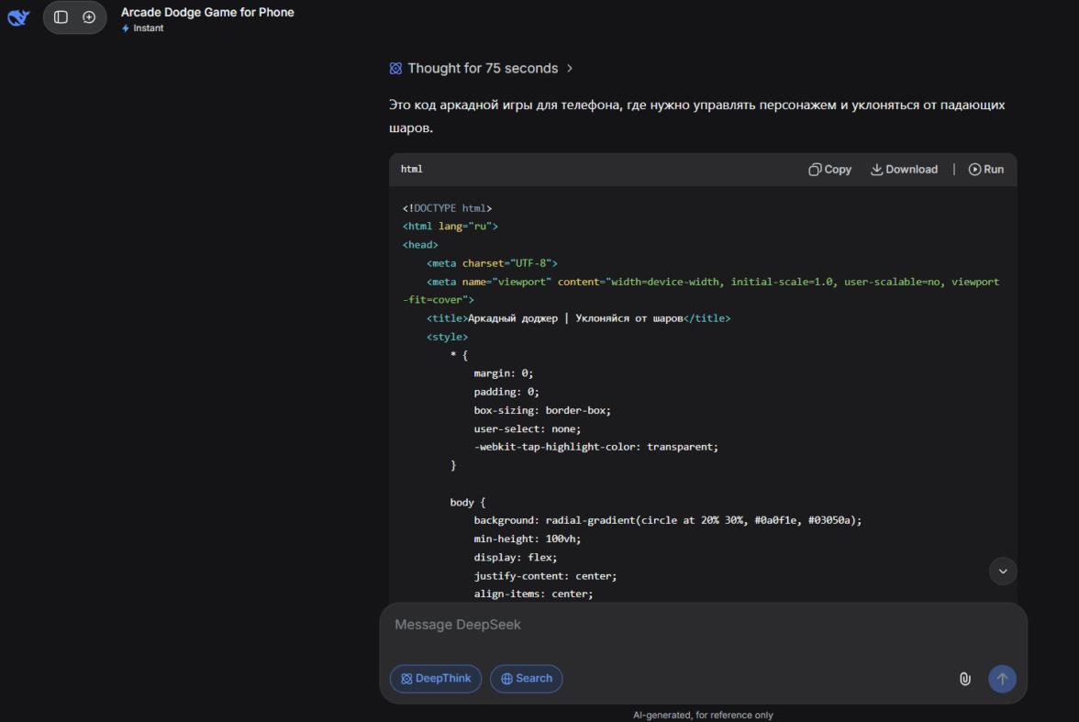Start a new chat with plus icon
1079x722 pixels.
(x=89, y=17)
